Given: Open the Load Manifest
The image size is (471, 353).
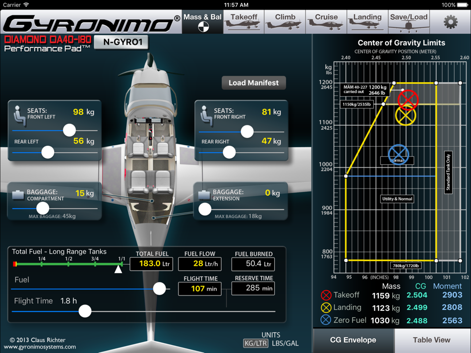Looking at the screenshot, I should [x=253, y=83].
